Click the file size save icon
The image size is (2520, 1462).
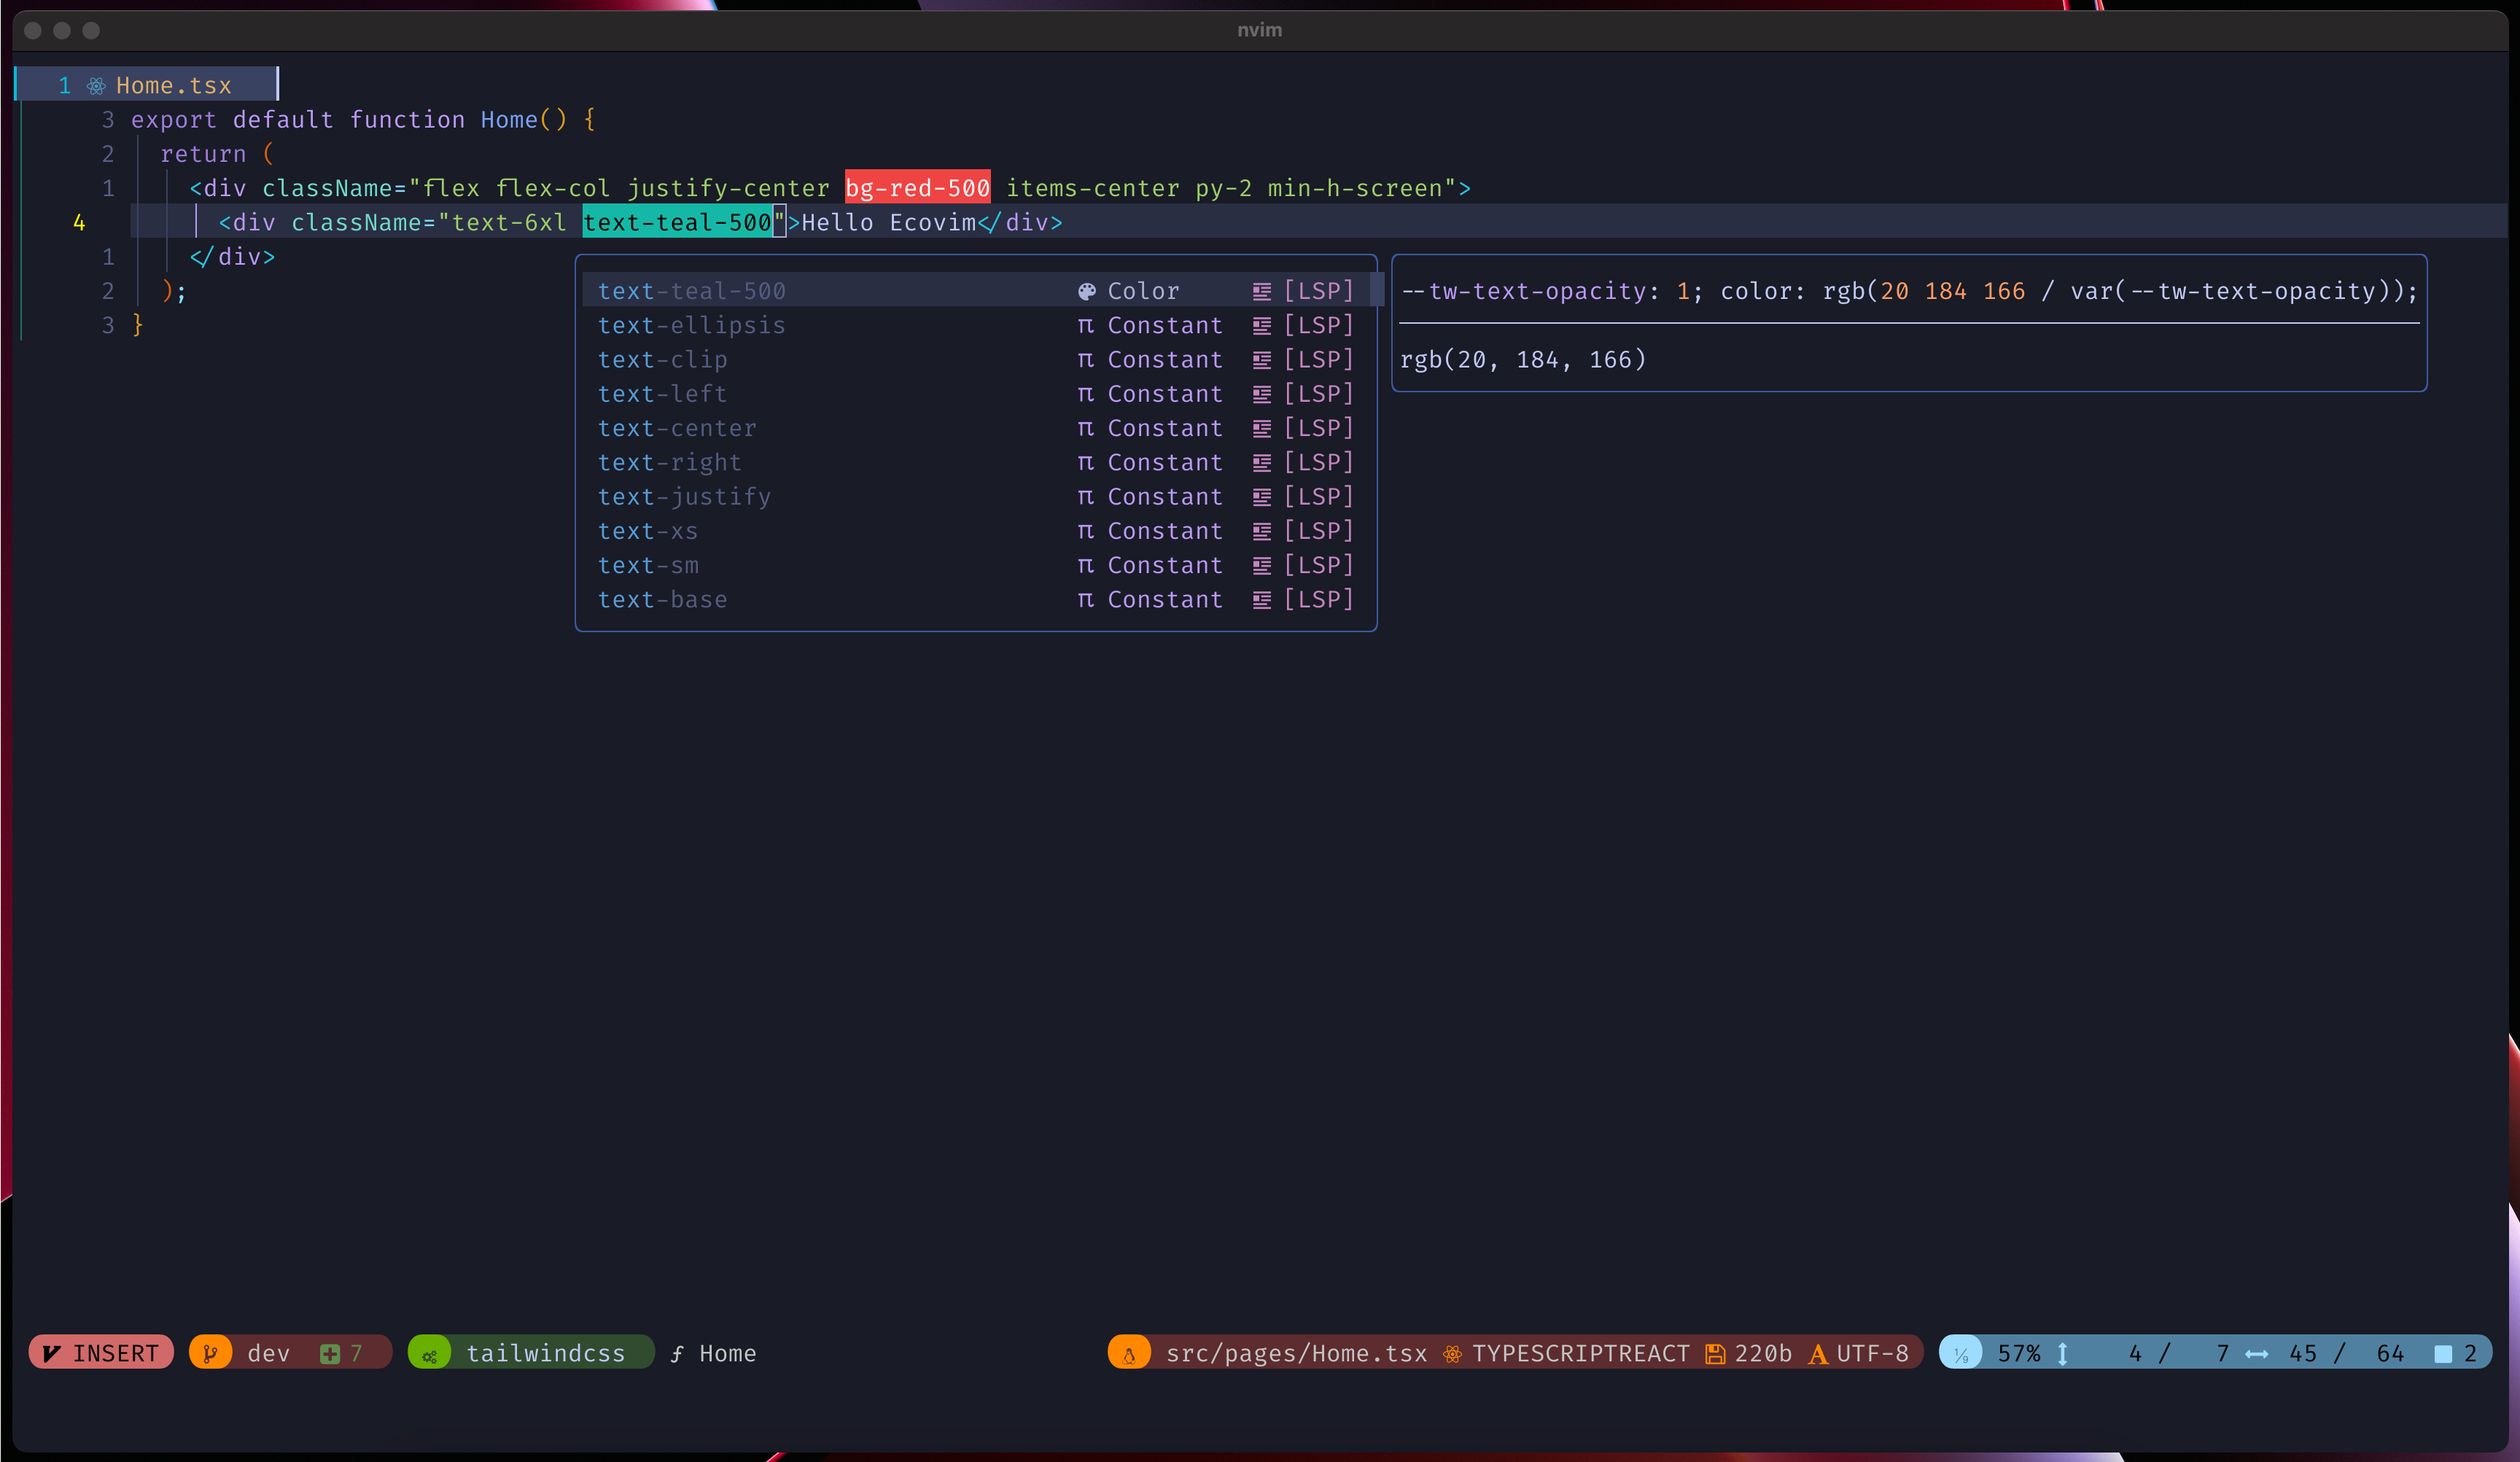coord(1715,1354)
